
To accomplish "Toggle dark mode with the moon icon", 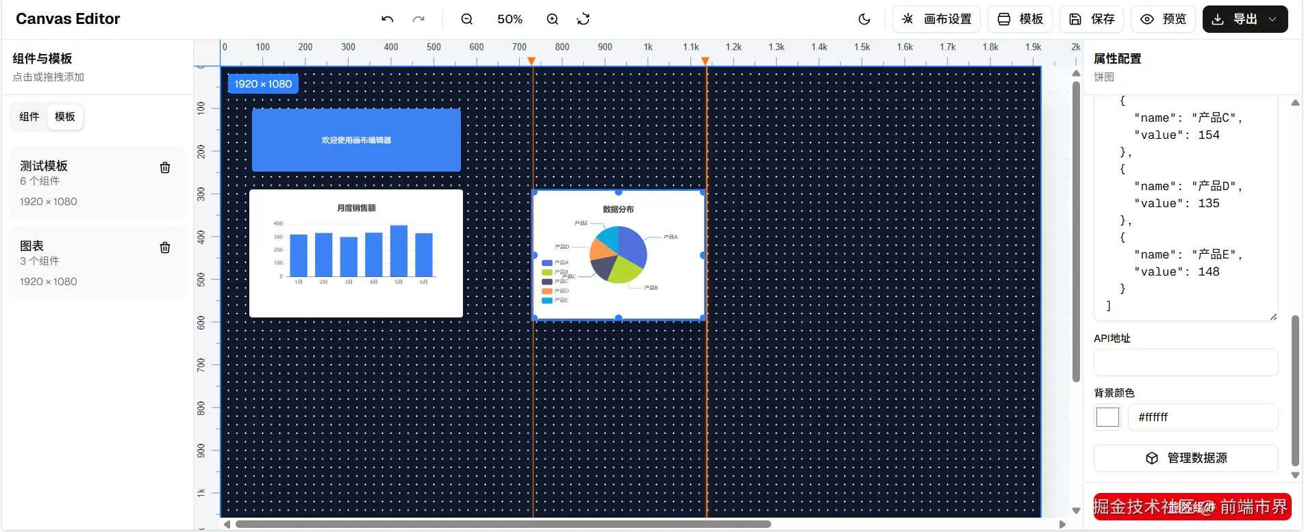I will [864, 19].
